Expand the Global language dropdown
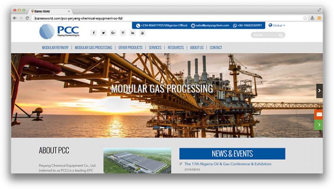This screenshot has width=334, height=189. (277, 26)
